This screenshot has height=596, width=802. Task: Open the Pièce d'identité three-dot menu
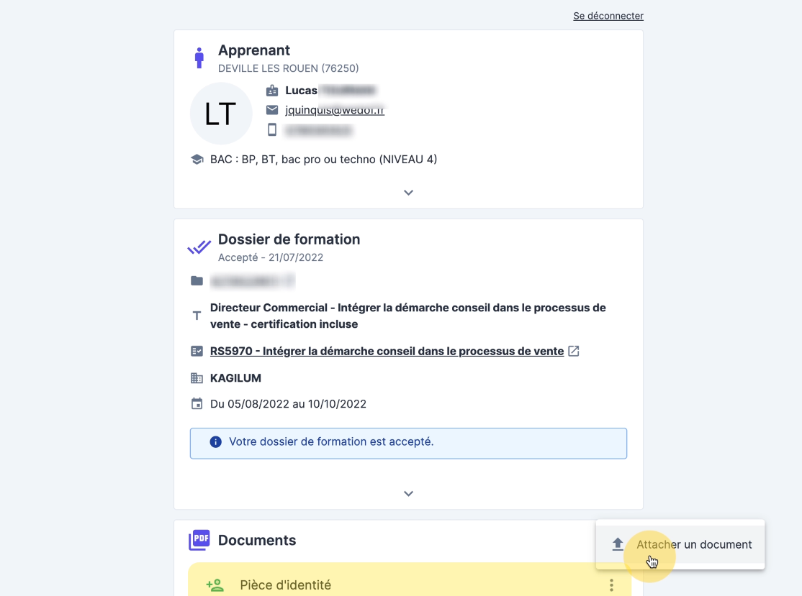pyautogui.click(x=611, y=585)
